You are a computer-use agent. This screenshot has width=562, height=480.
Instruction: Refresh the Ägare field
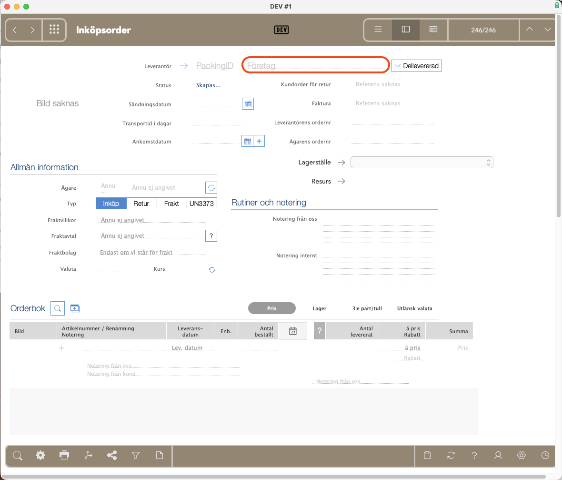[x=211, y=188]
